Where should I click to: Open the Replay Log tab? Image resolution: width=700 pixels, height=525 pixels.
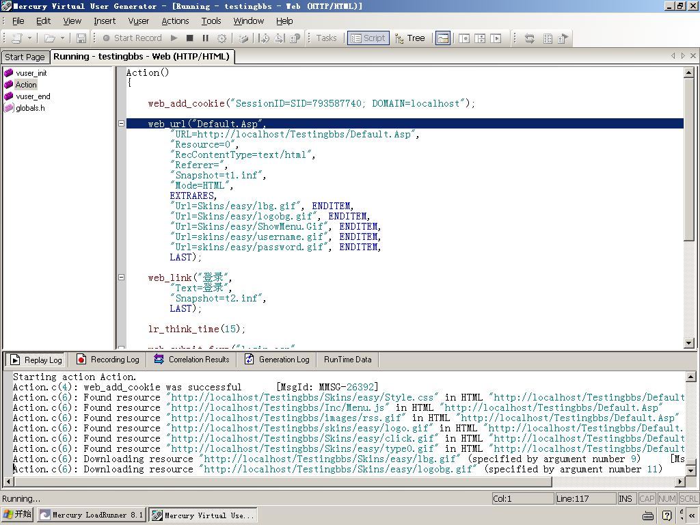(36, 360)
